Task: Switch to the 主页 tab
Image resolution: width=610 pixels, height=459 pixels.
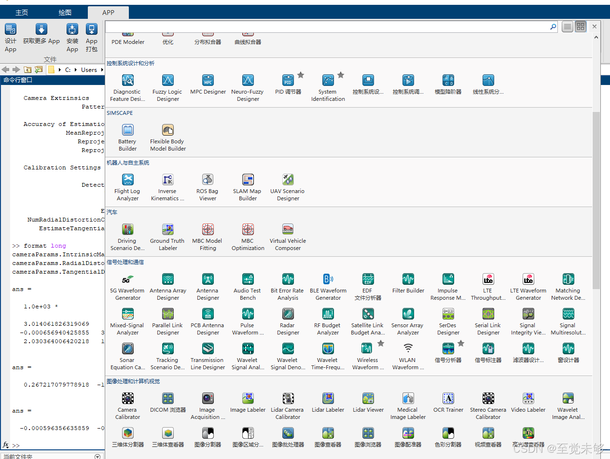Action: (x=22, y=13)
